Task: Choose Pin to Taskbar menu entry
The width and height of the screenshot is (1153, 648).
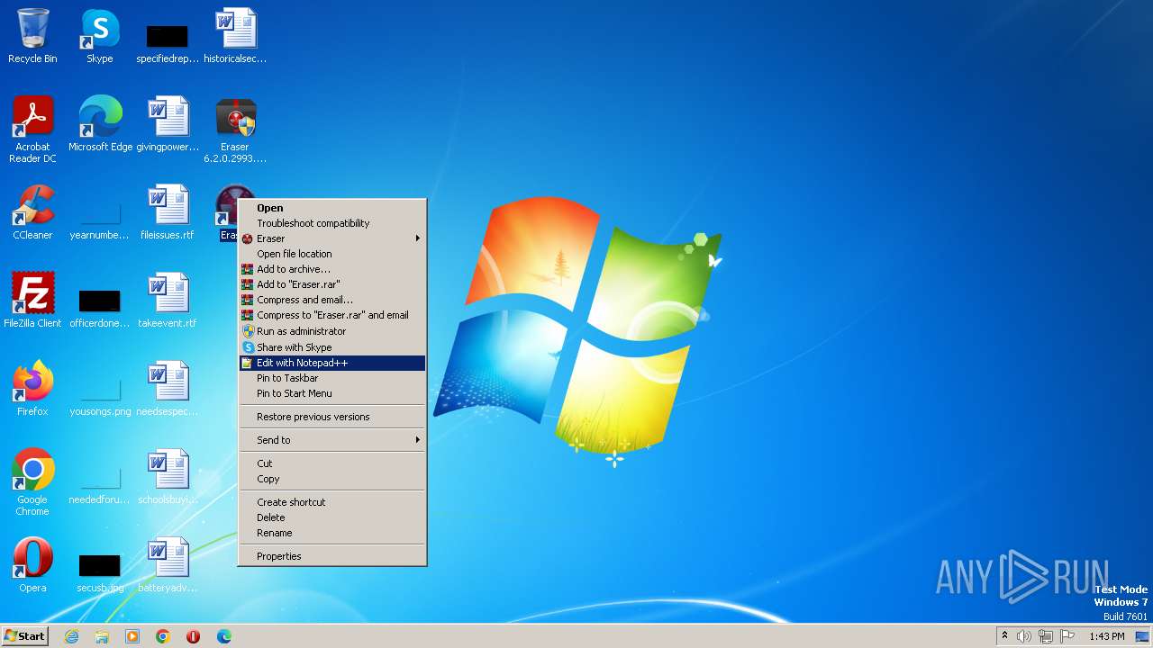Action: (x=332, y=378)
